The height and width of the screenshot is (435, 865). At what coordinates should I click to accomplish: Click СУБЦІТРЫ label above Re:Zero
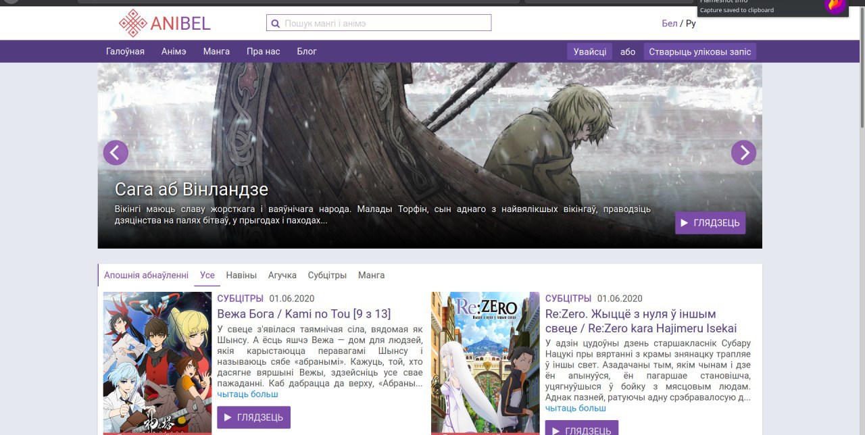tap(568, 299)
